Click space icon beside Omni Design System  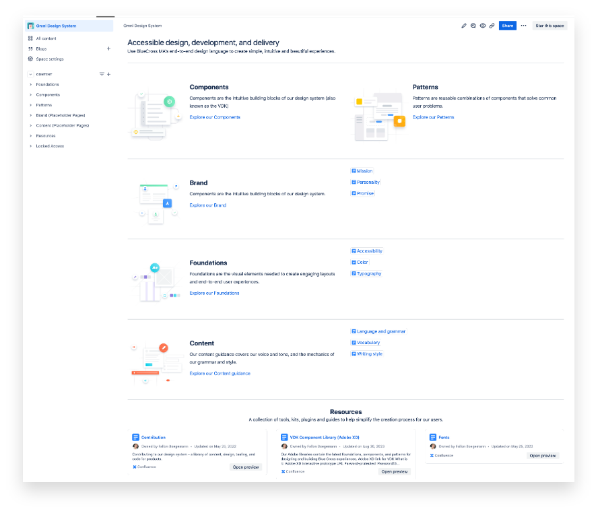click(x=31, y=26)
